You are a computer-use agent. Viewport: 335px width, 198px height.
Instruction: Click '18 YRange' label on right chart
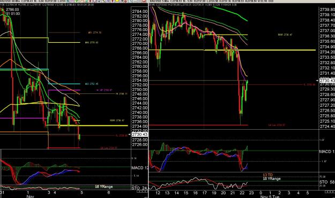[x=271, y=179]
